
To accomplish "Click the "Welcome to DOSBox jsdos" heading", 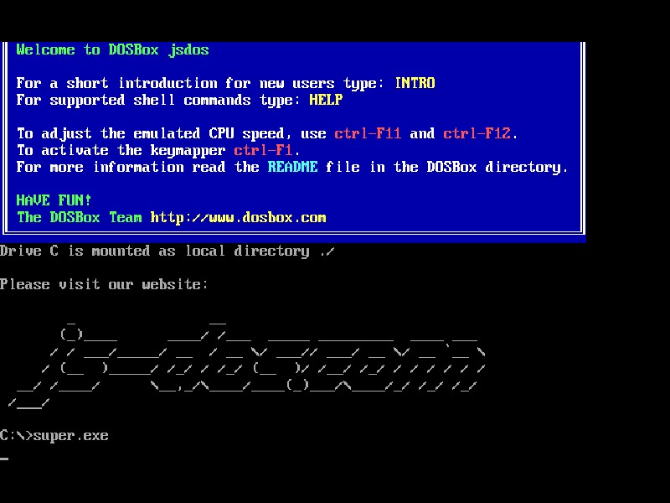I will (x=112, y=49).
